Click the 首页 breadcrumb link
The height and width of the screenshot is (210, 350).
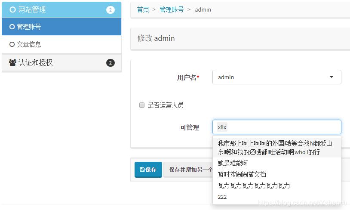point(143,9)
